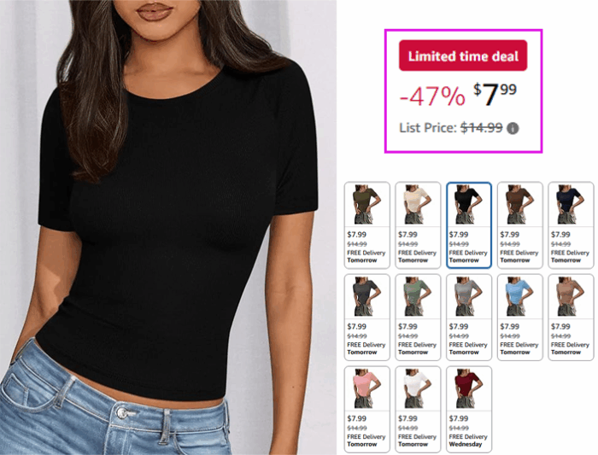Select the tan khaki shirt swatch
This screenshot has width=598, height=455.
[571, 317]
